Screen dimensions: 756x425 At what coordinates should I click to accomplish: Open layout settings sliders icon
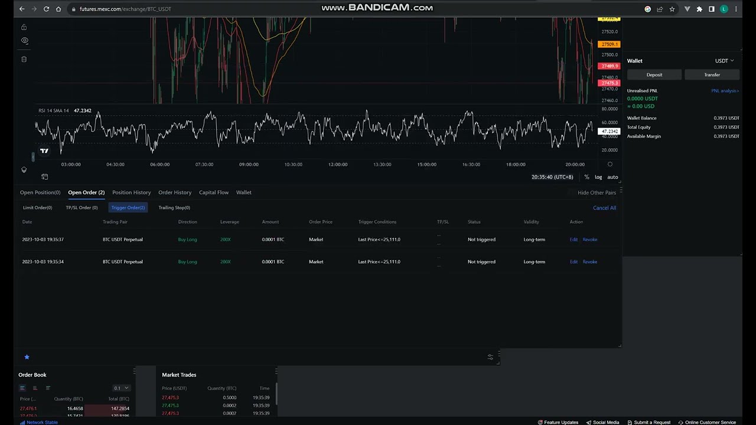point(490,357)
